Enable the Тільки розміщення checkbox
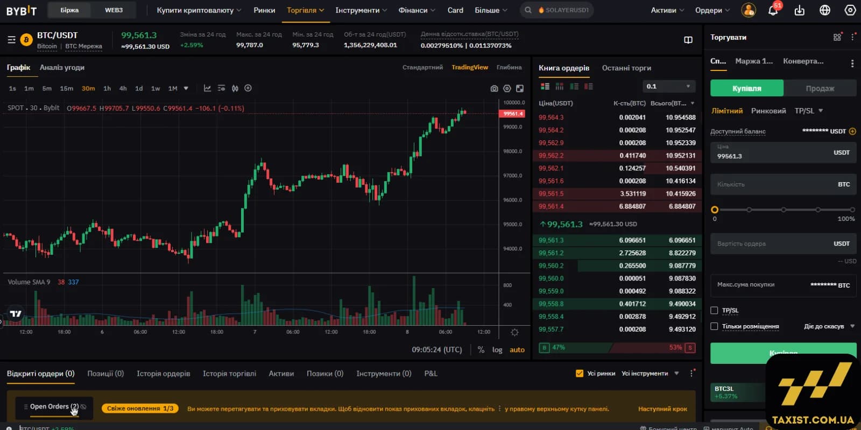The width and height of the screenshot is (861, 430). pyautogui.click(x=714, y=326)
